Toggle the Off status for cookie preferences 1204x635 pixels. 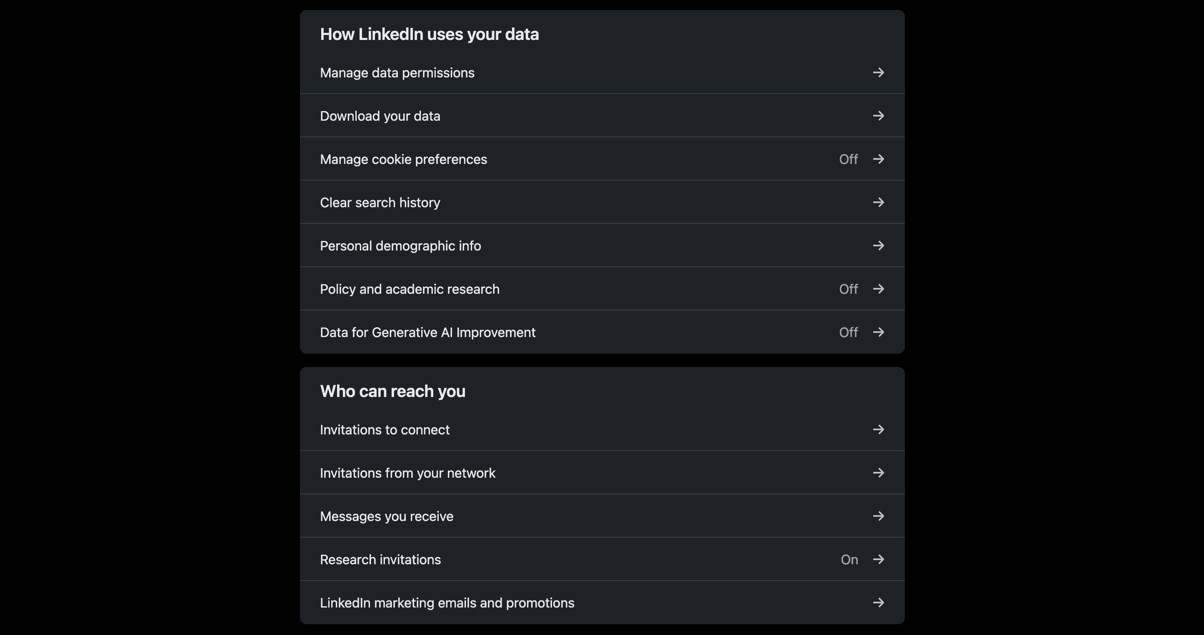(848, 159)
